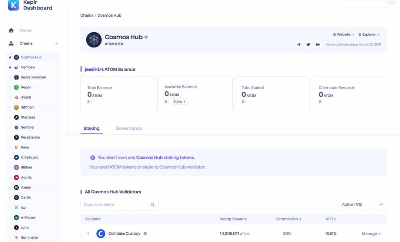Select the Staking tab
Viewport: 400px width, 242px height.
click(x=91, y=128)
